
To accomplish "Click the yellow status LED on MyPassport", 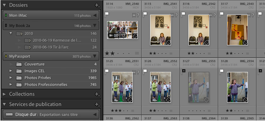I will coord(6,56).
